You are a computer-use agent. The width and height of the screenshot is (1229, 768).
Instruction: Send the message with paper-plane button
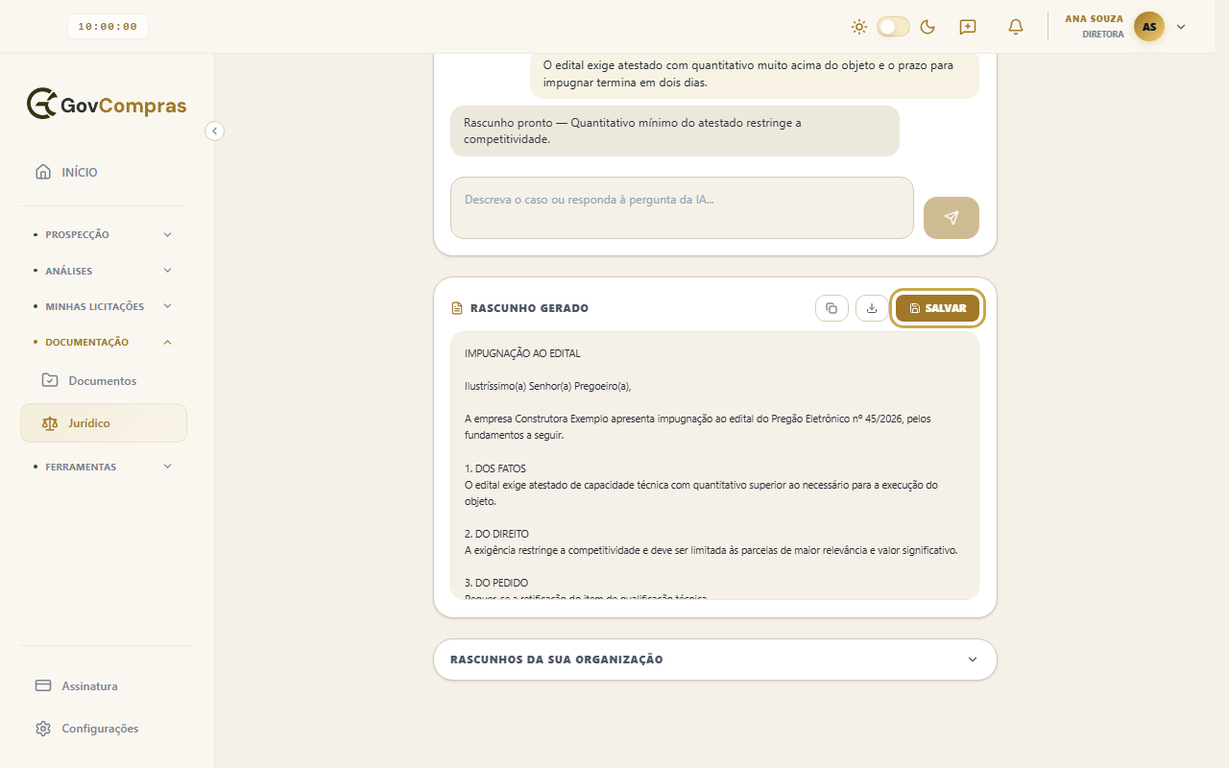(x=952, y=218)
